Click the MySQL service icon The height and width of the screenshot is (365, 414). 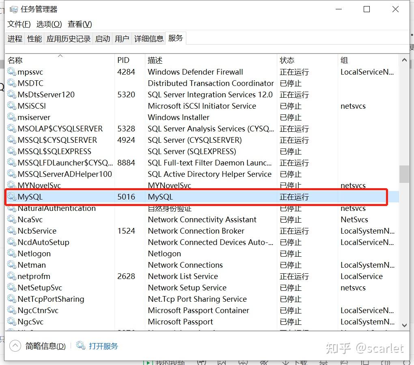(x=12, y=197)
